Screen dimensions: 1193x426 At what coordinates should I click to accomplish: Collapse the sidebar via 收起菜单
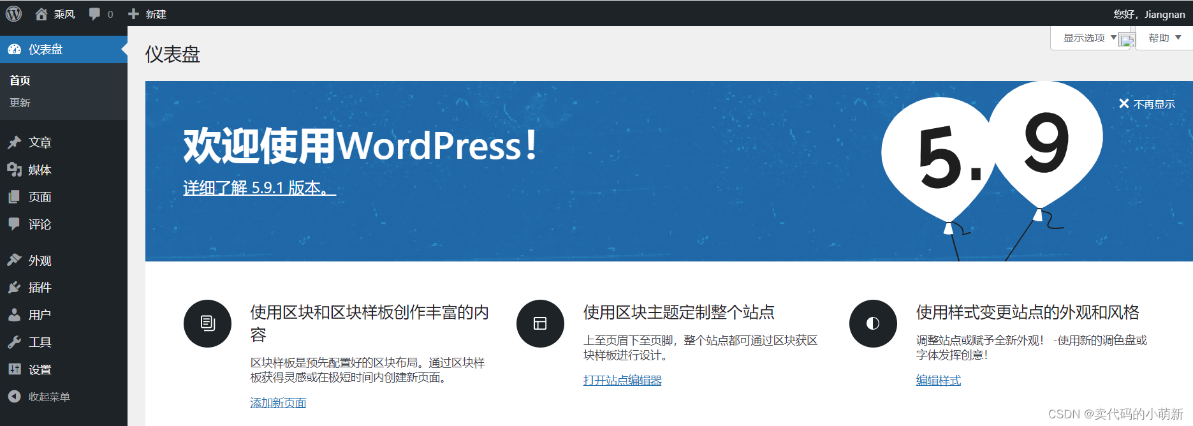[x=49, y=397]
